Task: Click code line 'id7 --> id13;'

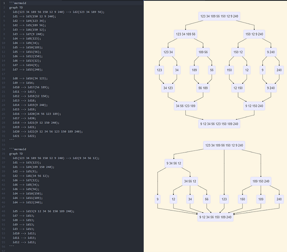Action: coord(24,216)
